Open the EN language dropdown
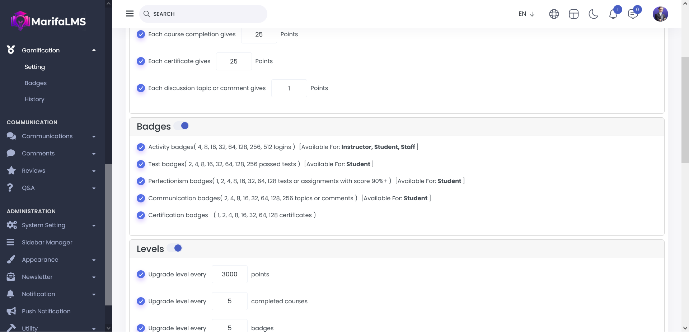This screenshot has width=689, height=332. click(526, 14)
